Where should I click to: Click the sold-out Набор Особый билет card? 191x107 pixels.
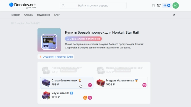(x=67, y=70)
